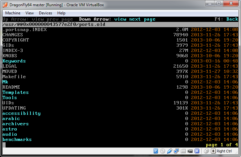The width and height of the screenshot is (241, 157).
Task: Click the archivers directory in the listing
Action: tap(15, 124)
